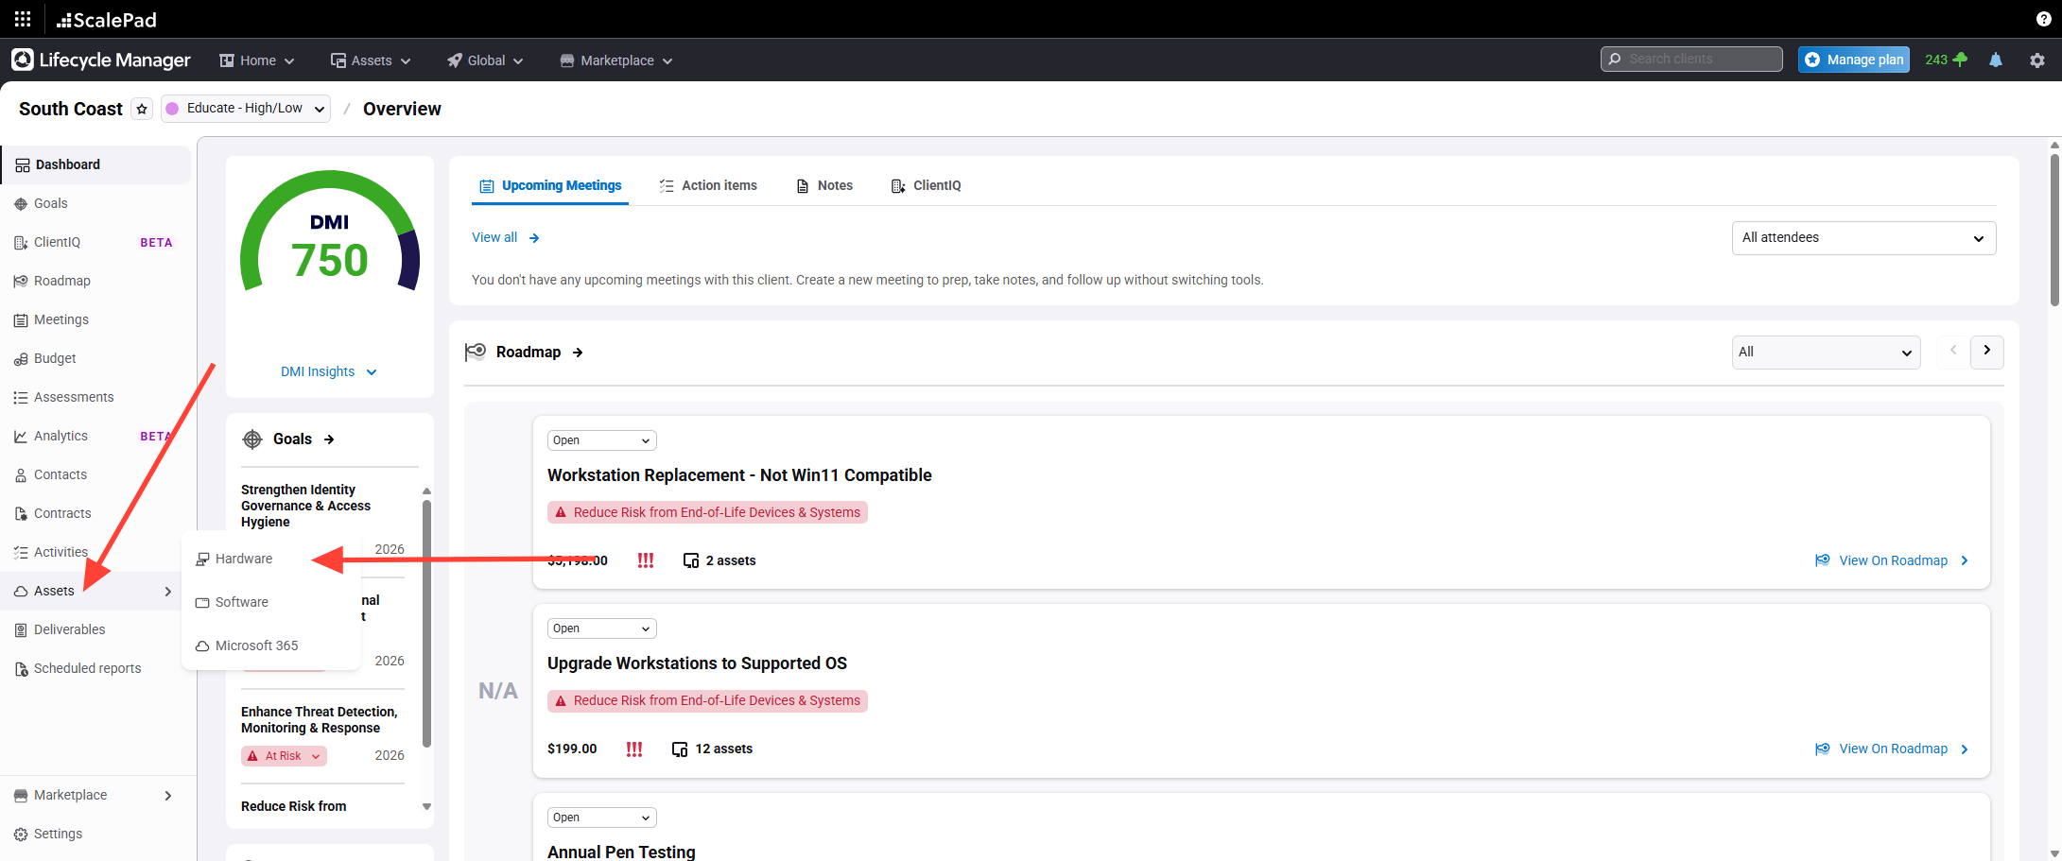This screenshot has height=861, width=2062.
Task: Open the settings gear in top bar
Action: [2036, 60]
